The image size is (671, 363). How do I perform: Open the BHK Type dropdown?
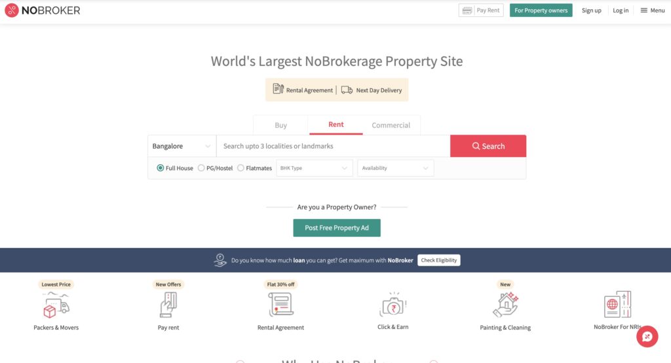(x=315, y=168)
